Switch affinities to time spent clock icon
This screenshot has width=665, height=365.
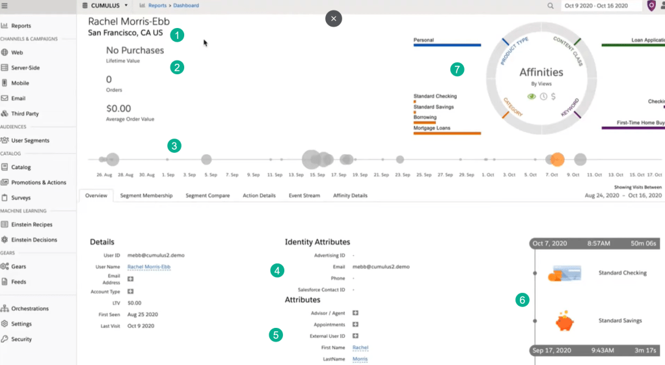543,96
